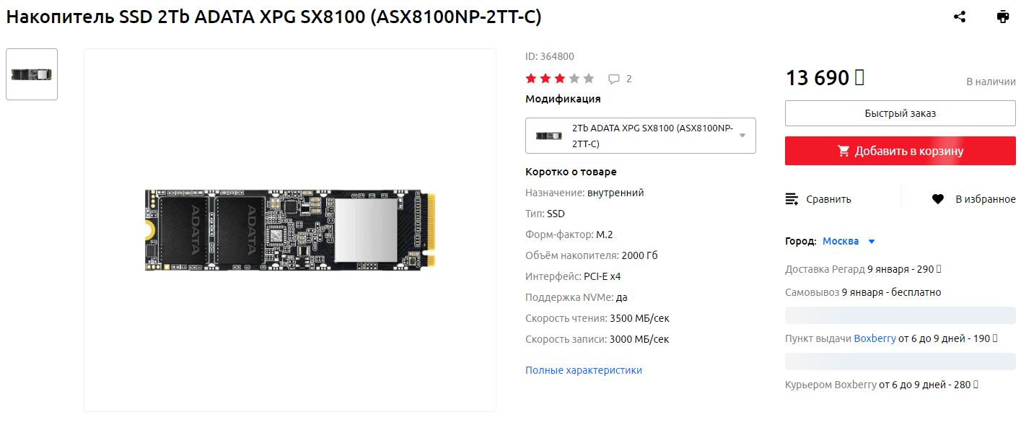Screen dimensions: 1021x425
Task: Click the first red rating star
Action: [531, 79]
